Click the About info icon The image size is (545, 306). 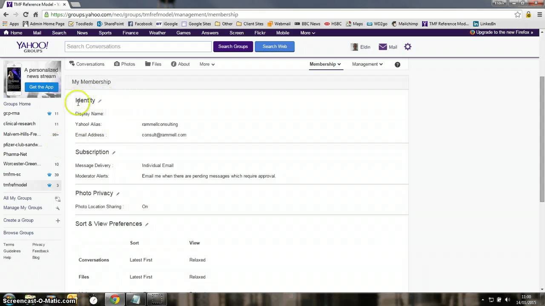[x=173, y=64]
